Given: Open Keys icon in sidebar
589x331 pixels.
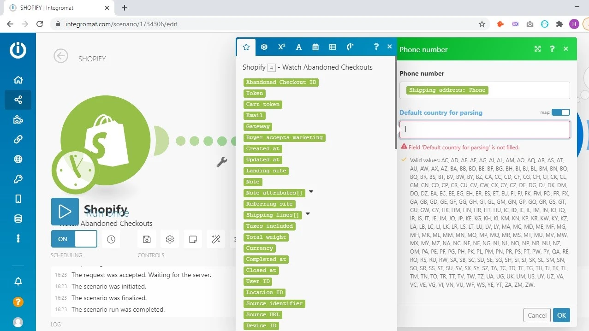Looking at the screenshot, I should coord(18,179).
